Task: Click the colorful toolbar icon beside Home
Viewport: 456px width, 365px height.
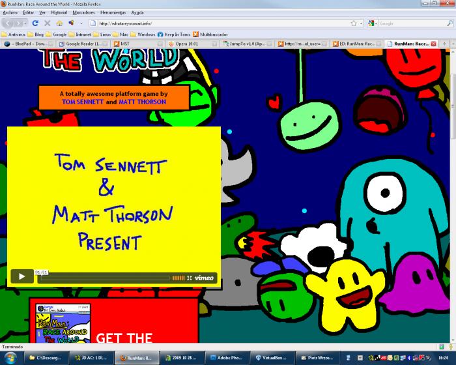Action: pyautogui.click(x=71, y=23)
